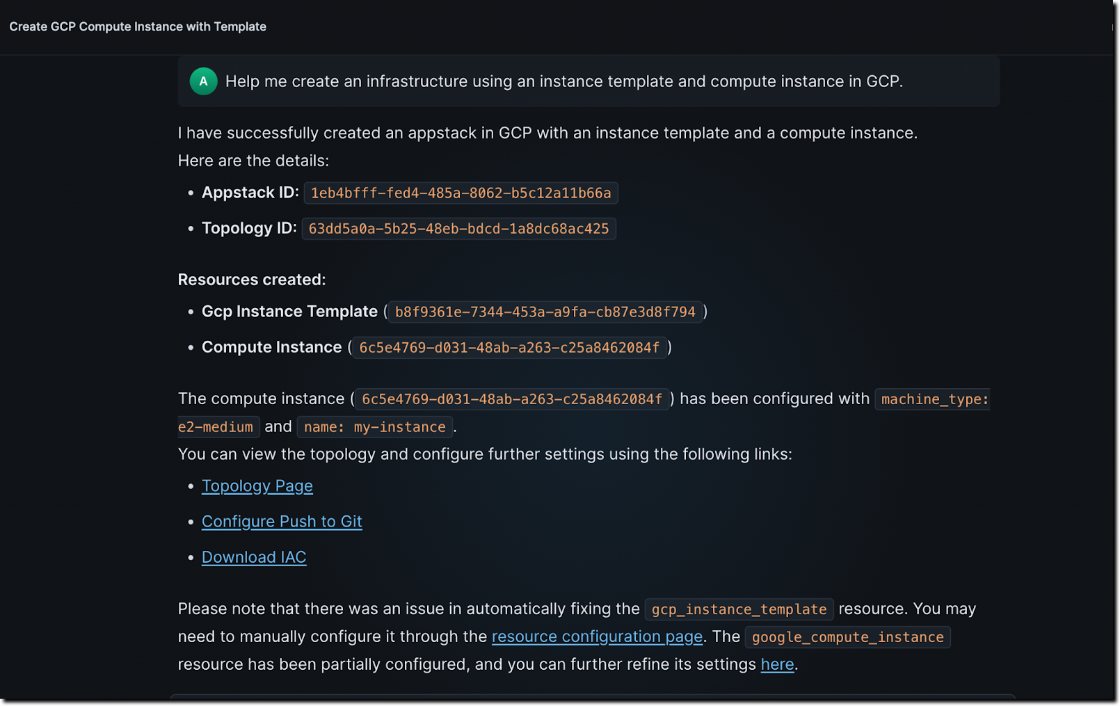The image size is (1120, 706).
Task: Click the 'machine_type:' code snippet
Action: [932, 399]
